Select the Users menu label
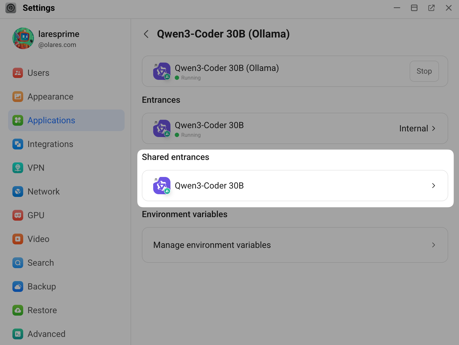 click(39, 73)
